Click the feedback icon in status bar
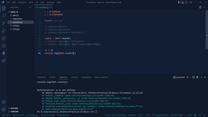The height and width of the screenshot is (117, 208). coord(200,115)
